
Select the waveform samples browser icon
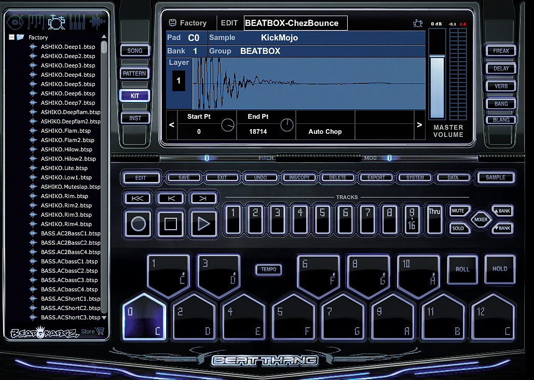[98, 22]
